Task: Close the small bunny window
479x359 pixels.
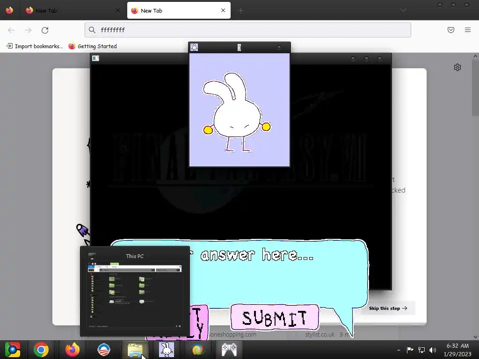Action: click(279, 47)
